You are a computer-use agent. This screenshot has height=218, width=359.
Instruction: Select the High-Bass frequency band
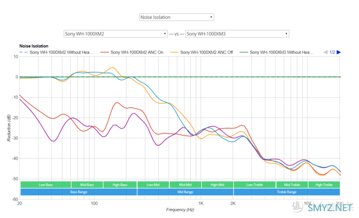[120, 185]
